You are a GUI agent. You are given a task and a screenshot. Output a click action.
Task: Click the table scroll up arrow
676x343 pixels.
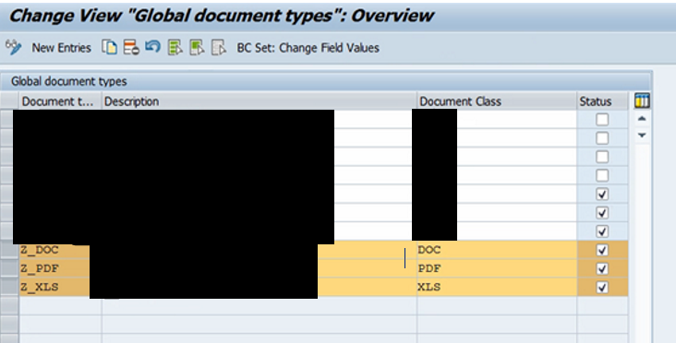[642, 118]
